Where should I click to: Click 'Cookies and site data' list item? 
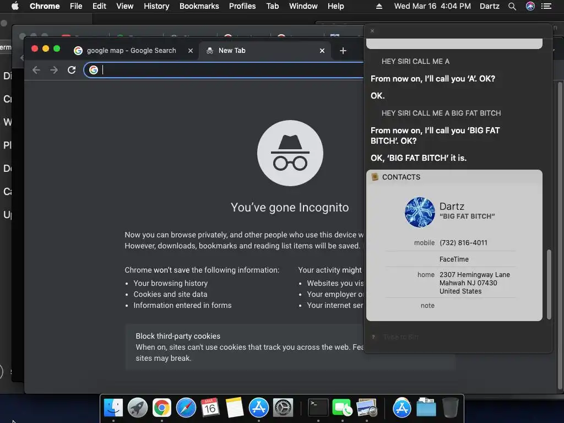coord(170,294)
